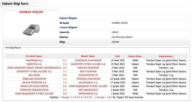This screenshot has width=192, height=102.
Task: Select the region value ADANA
Action: 116,42
